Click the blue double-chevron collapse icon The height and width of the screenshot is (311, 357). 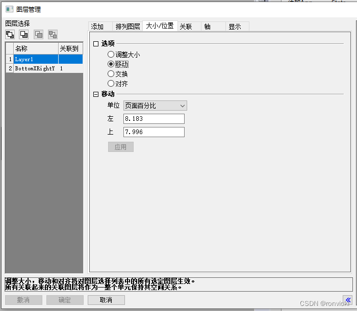(348, 300)
